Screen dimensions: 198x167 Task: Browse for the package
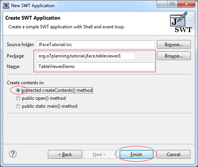(174, 56)
